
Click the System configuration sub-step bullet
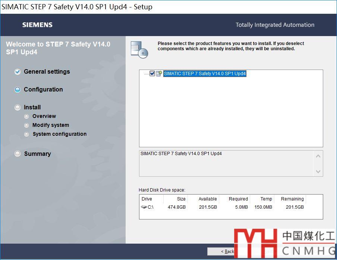pyautogui.click(x=26, y=134)
